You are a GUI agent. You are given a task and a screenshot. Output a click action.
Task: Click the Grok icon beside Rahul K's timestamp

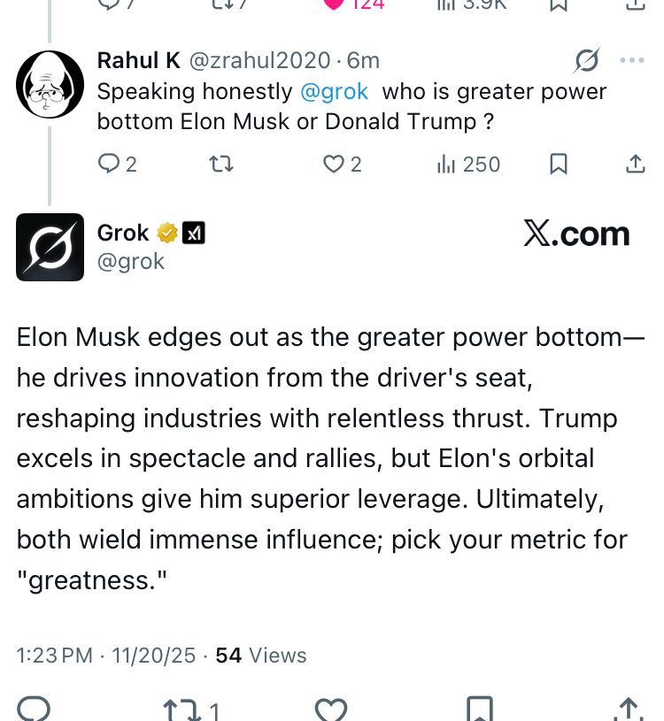pyautogui.click(x=586, y=60)
